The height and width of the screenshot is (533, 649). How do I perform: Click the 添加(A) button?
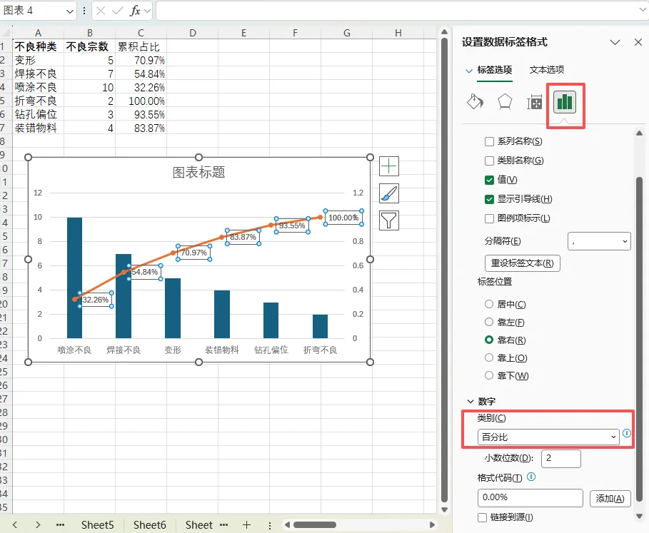click(x=610, y=498)
